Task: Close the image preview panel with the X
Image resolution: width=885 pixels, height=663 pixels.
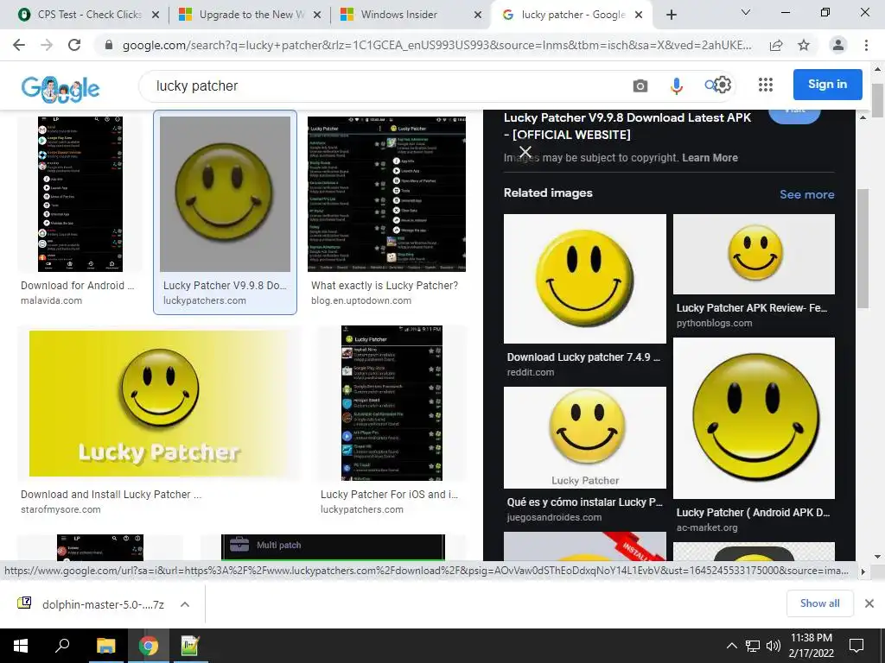Action: [525, 152]
